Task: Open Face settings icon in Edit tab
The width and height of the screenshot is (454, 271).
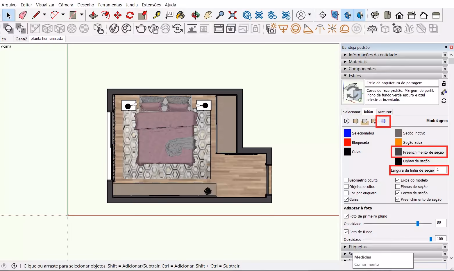Action: click(356, 121)
